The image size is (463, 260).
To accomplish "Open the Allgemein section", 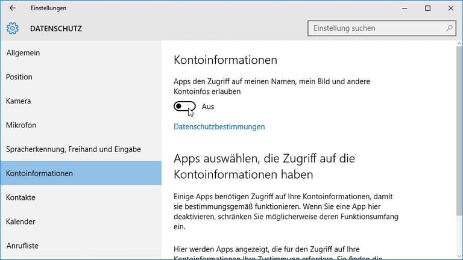I will (x=81, y=53).
